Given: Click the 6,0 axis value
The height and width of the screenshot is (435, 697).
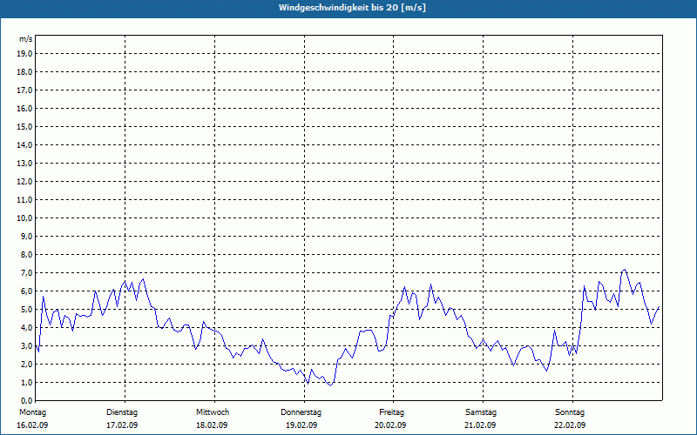Looking at the screenshot, I should [x=27, y=291].
